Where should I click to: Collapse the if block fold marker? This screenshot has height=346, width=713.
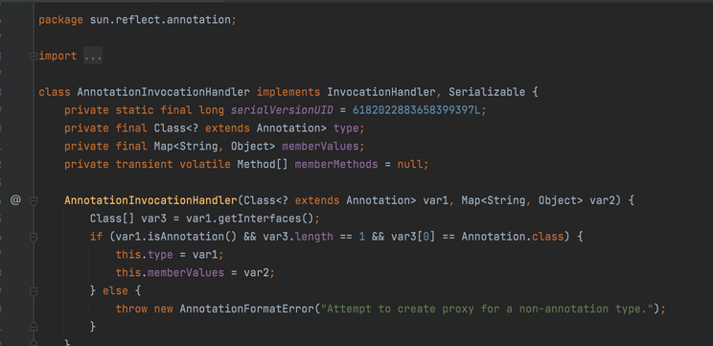pos(33,237)
